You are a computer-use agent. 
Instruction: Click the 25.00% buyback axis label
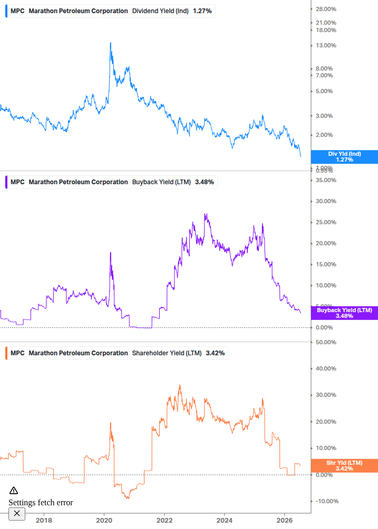326,222
